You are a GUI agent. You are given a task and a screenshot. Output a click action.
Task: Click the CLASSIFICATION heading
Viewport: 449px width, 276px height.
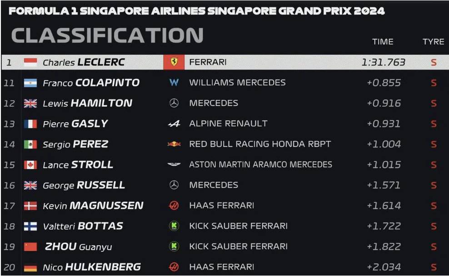point(107,35)
